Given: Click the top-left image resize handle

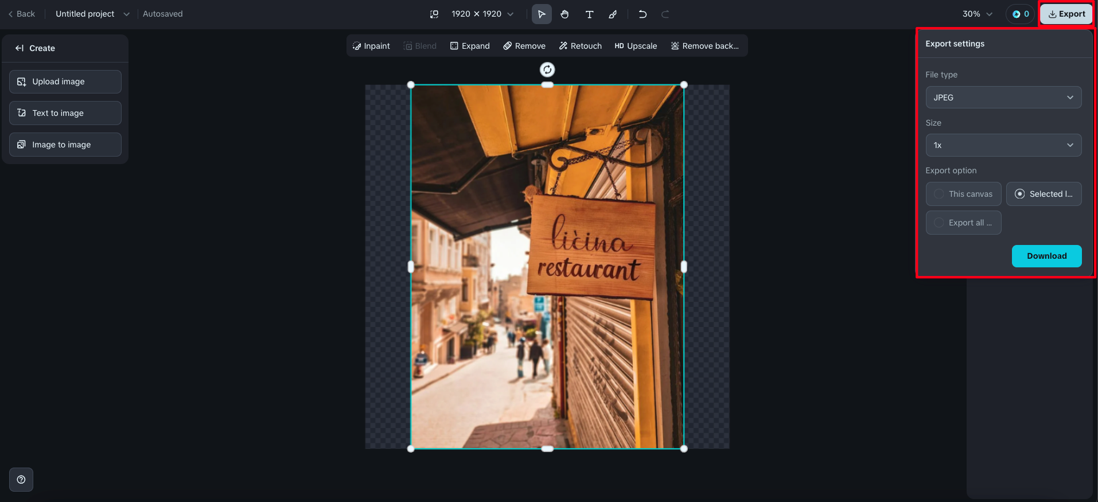Looking at the screenshot, I should 411,85.
